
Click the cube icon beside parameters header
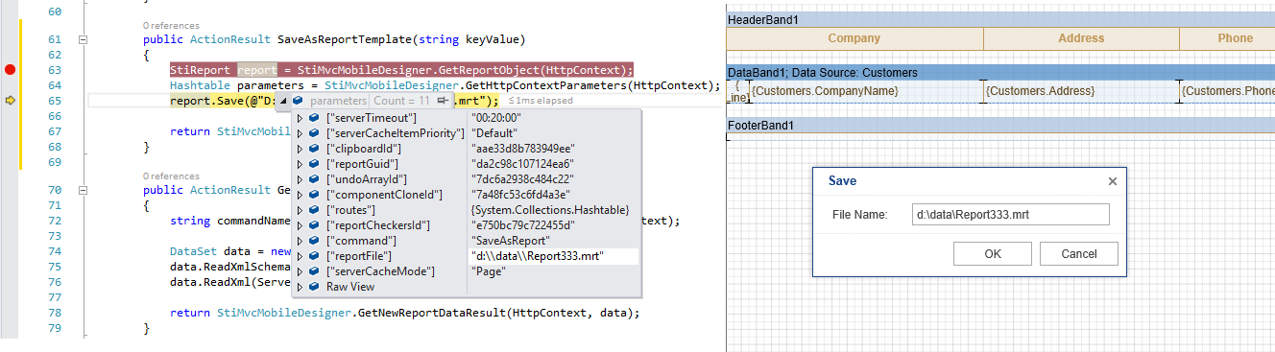[x=298, y=101]
